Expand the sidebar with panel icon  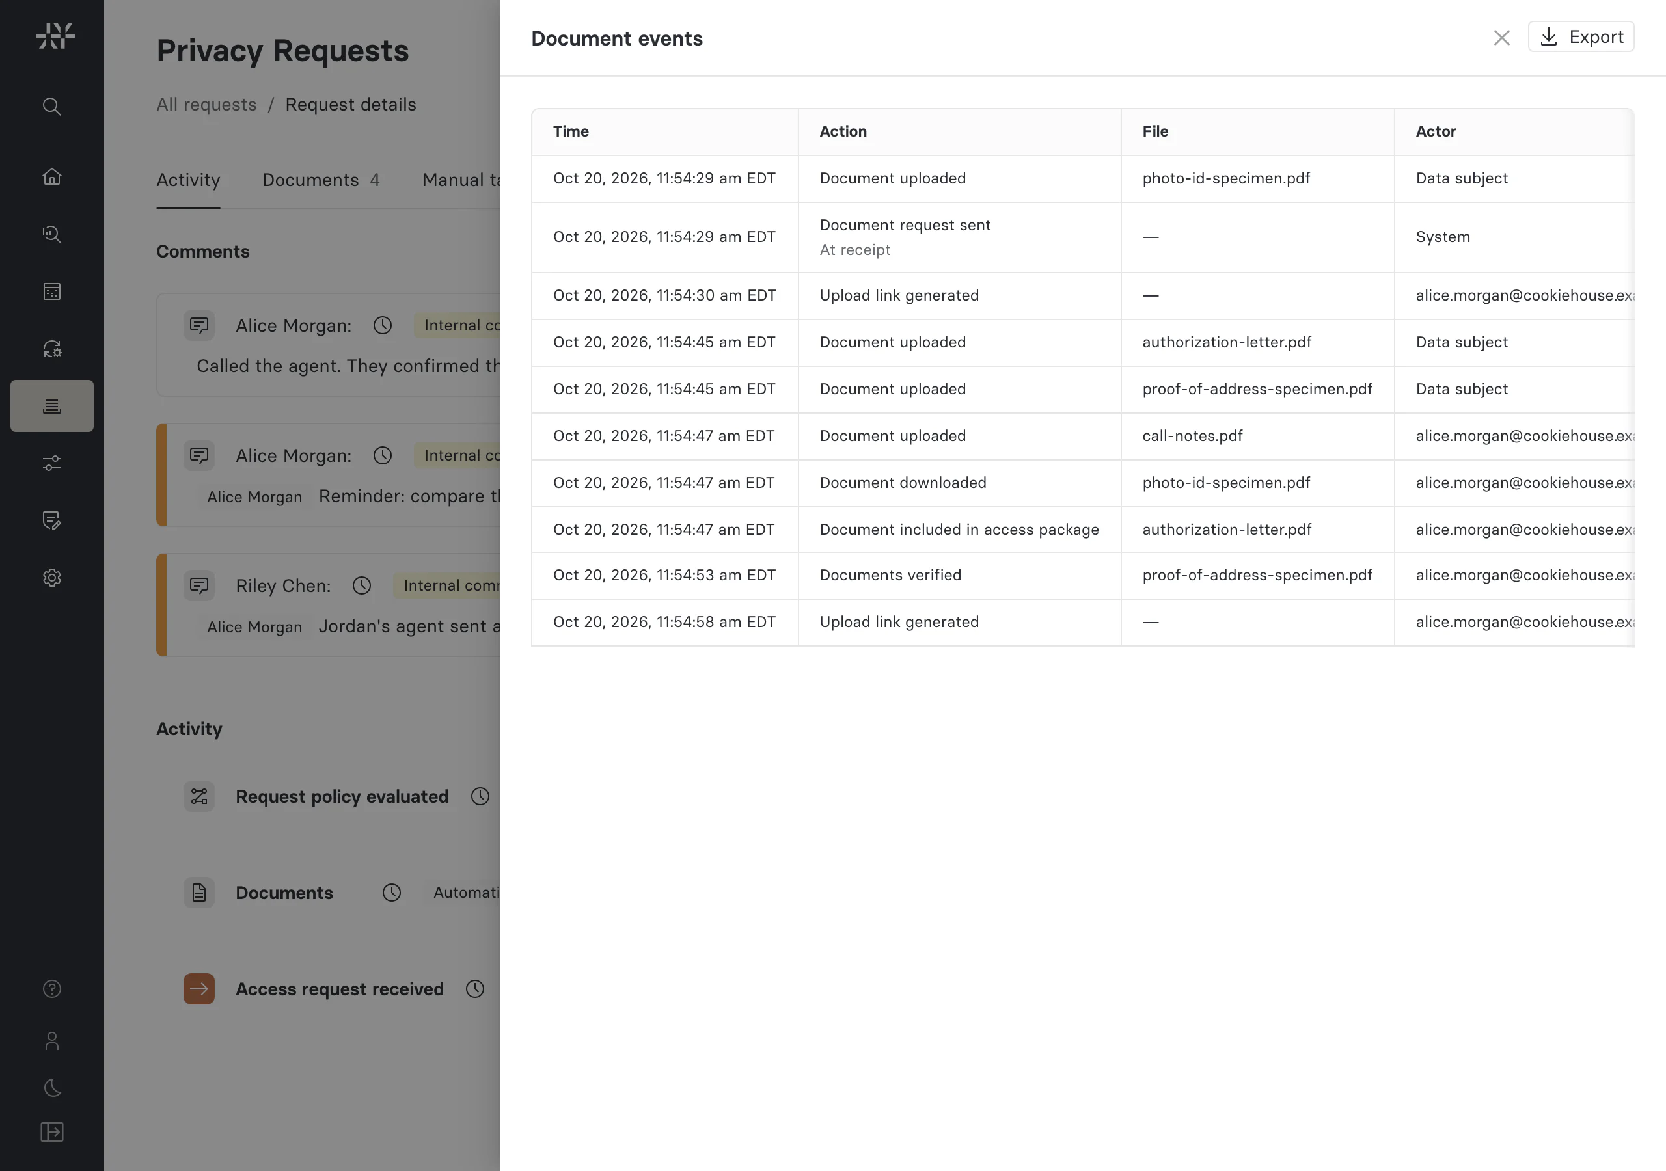[51, 1132]
